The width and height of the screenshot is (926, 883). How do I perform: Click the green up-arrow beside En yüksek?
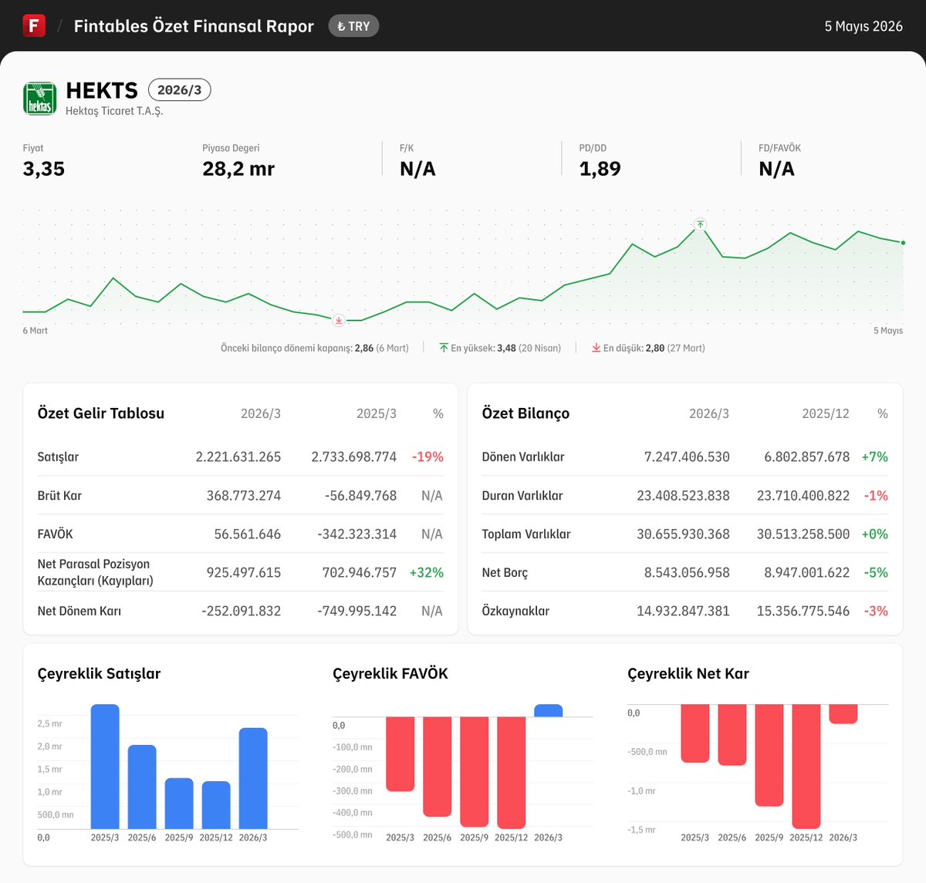(x=444, y=348)
